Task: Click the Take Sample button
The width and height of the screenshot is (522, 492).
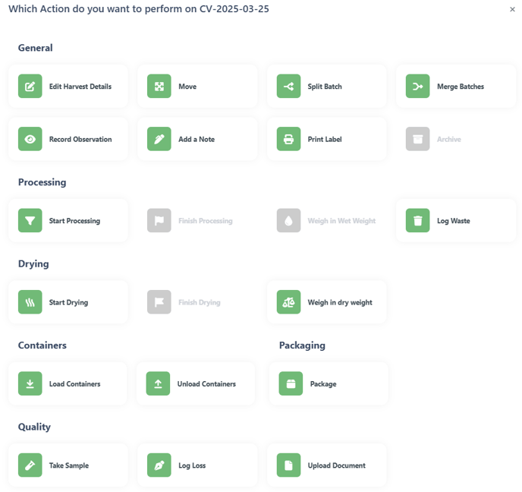Action: tap(68, 465)
